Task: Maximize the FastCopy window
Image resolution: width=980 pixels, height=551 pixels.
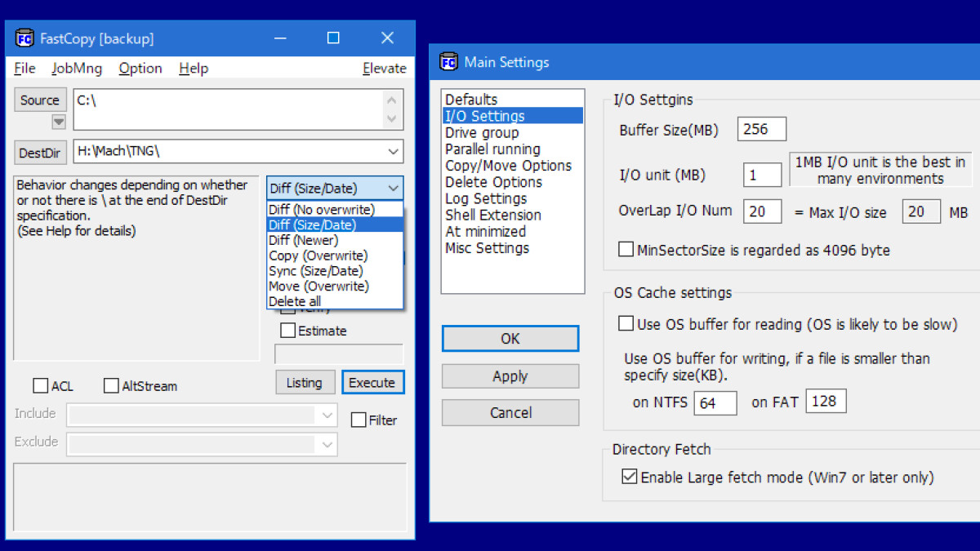Action: pos(333,38)
